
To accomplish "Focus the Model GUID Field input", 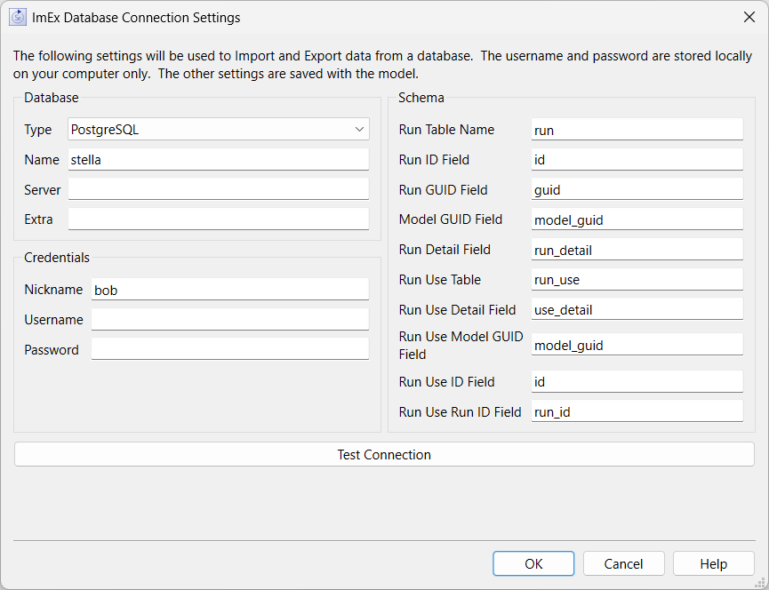I will [x=637, y=219].
